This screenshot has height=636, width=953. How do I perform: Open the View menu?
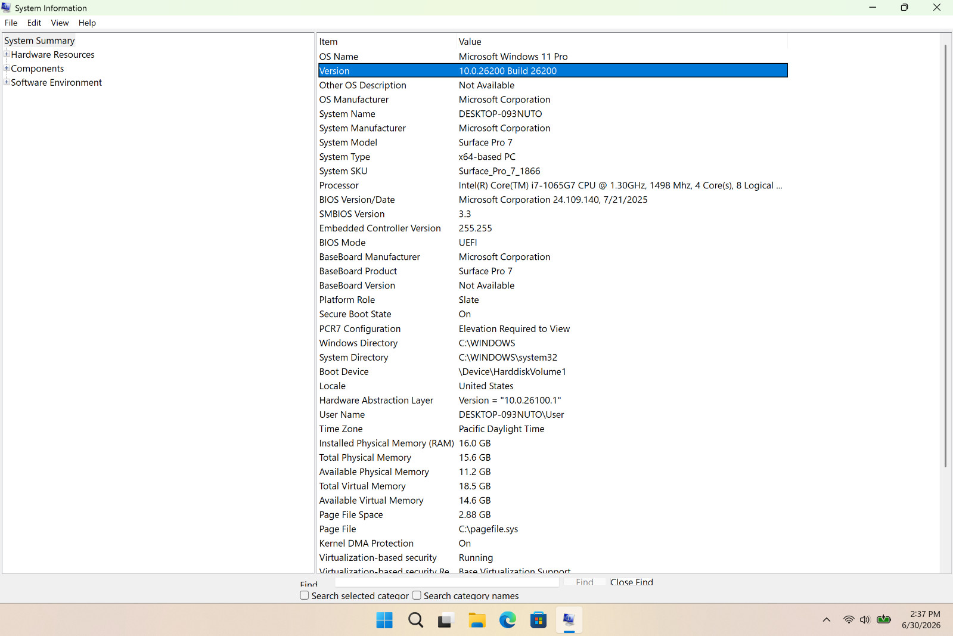tap(60, 23)
